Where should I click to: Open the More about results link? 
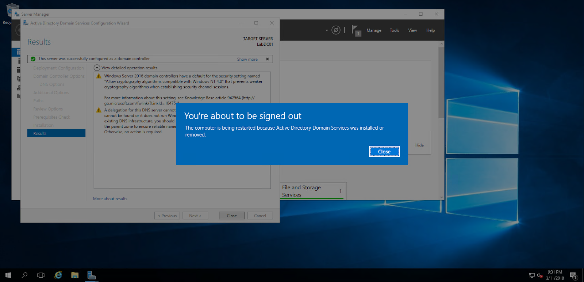click(x=110, y=199)
